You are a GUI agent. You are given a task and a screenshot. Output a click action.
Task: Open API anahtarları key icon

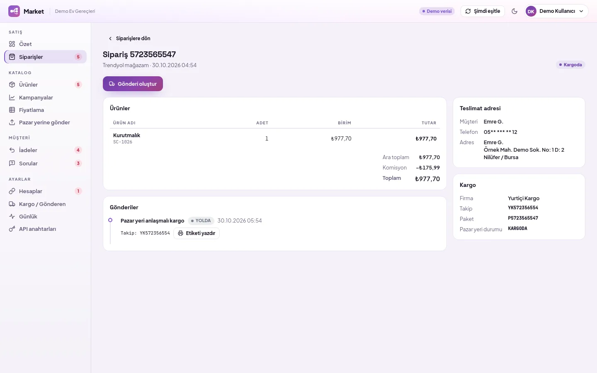coord(12,229)
